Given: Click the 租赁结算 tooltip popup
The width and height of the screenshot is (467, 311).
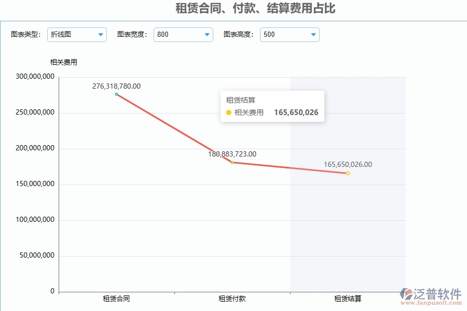Looking at the screenshot, I should coord(272,106).
